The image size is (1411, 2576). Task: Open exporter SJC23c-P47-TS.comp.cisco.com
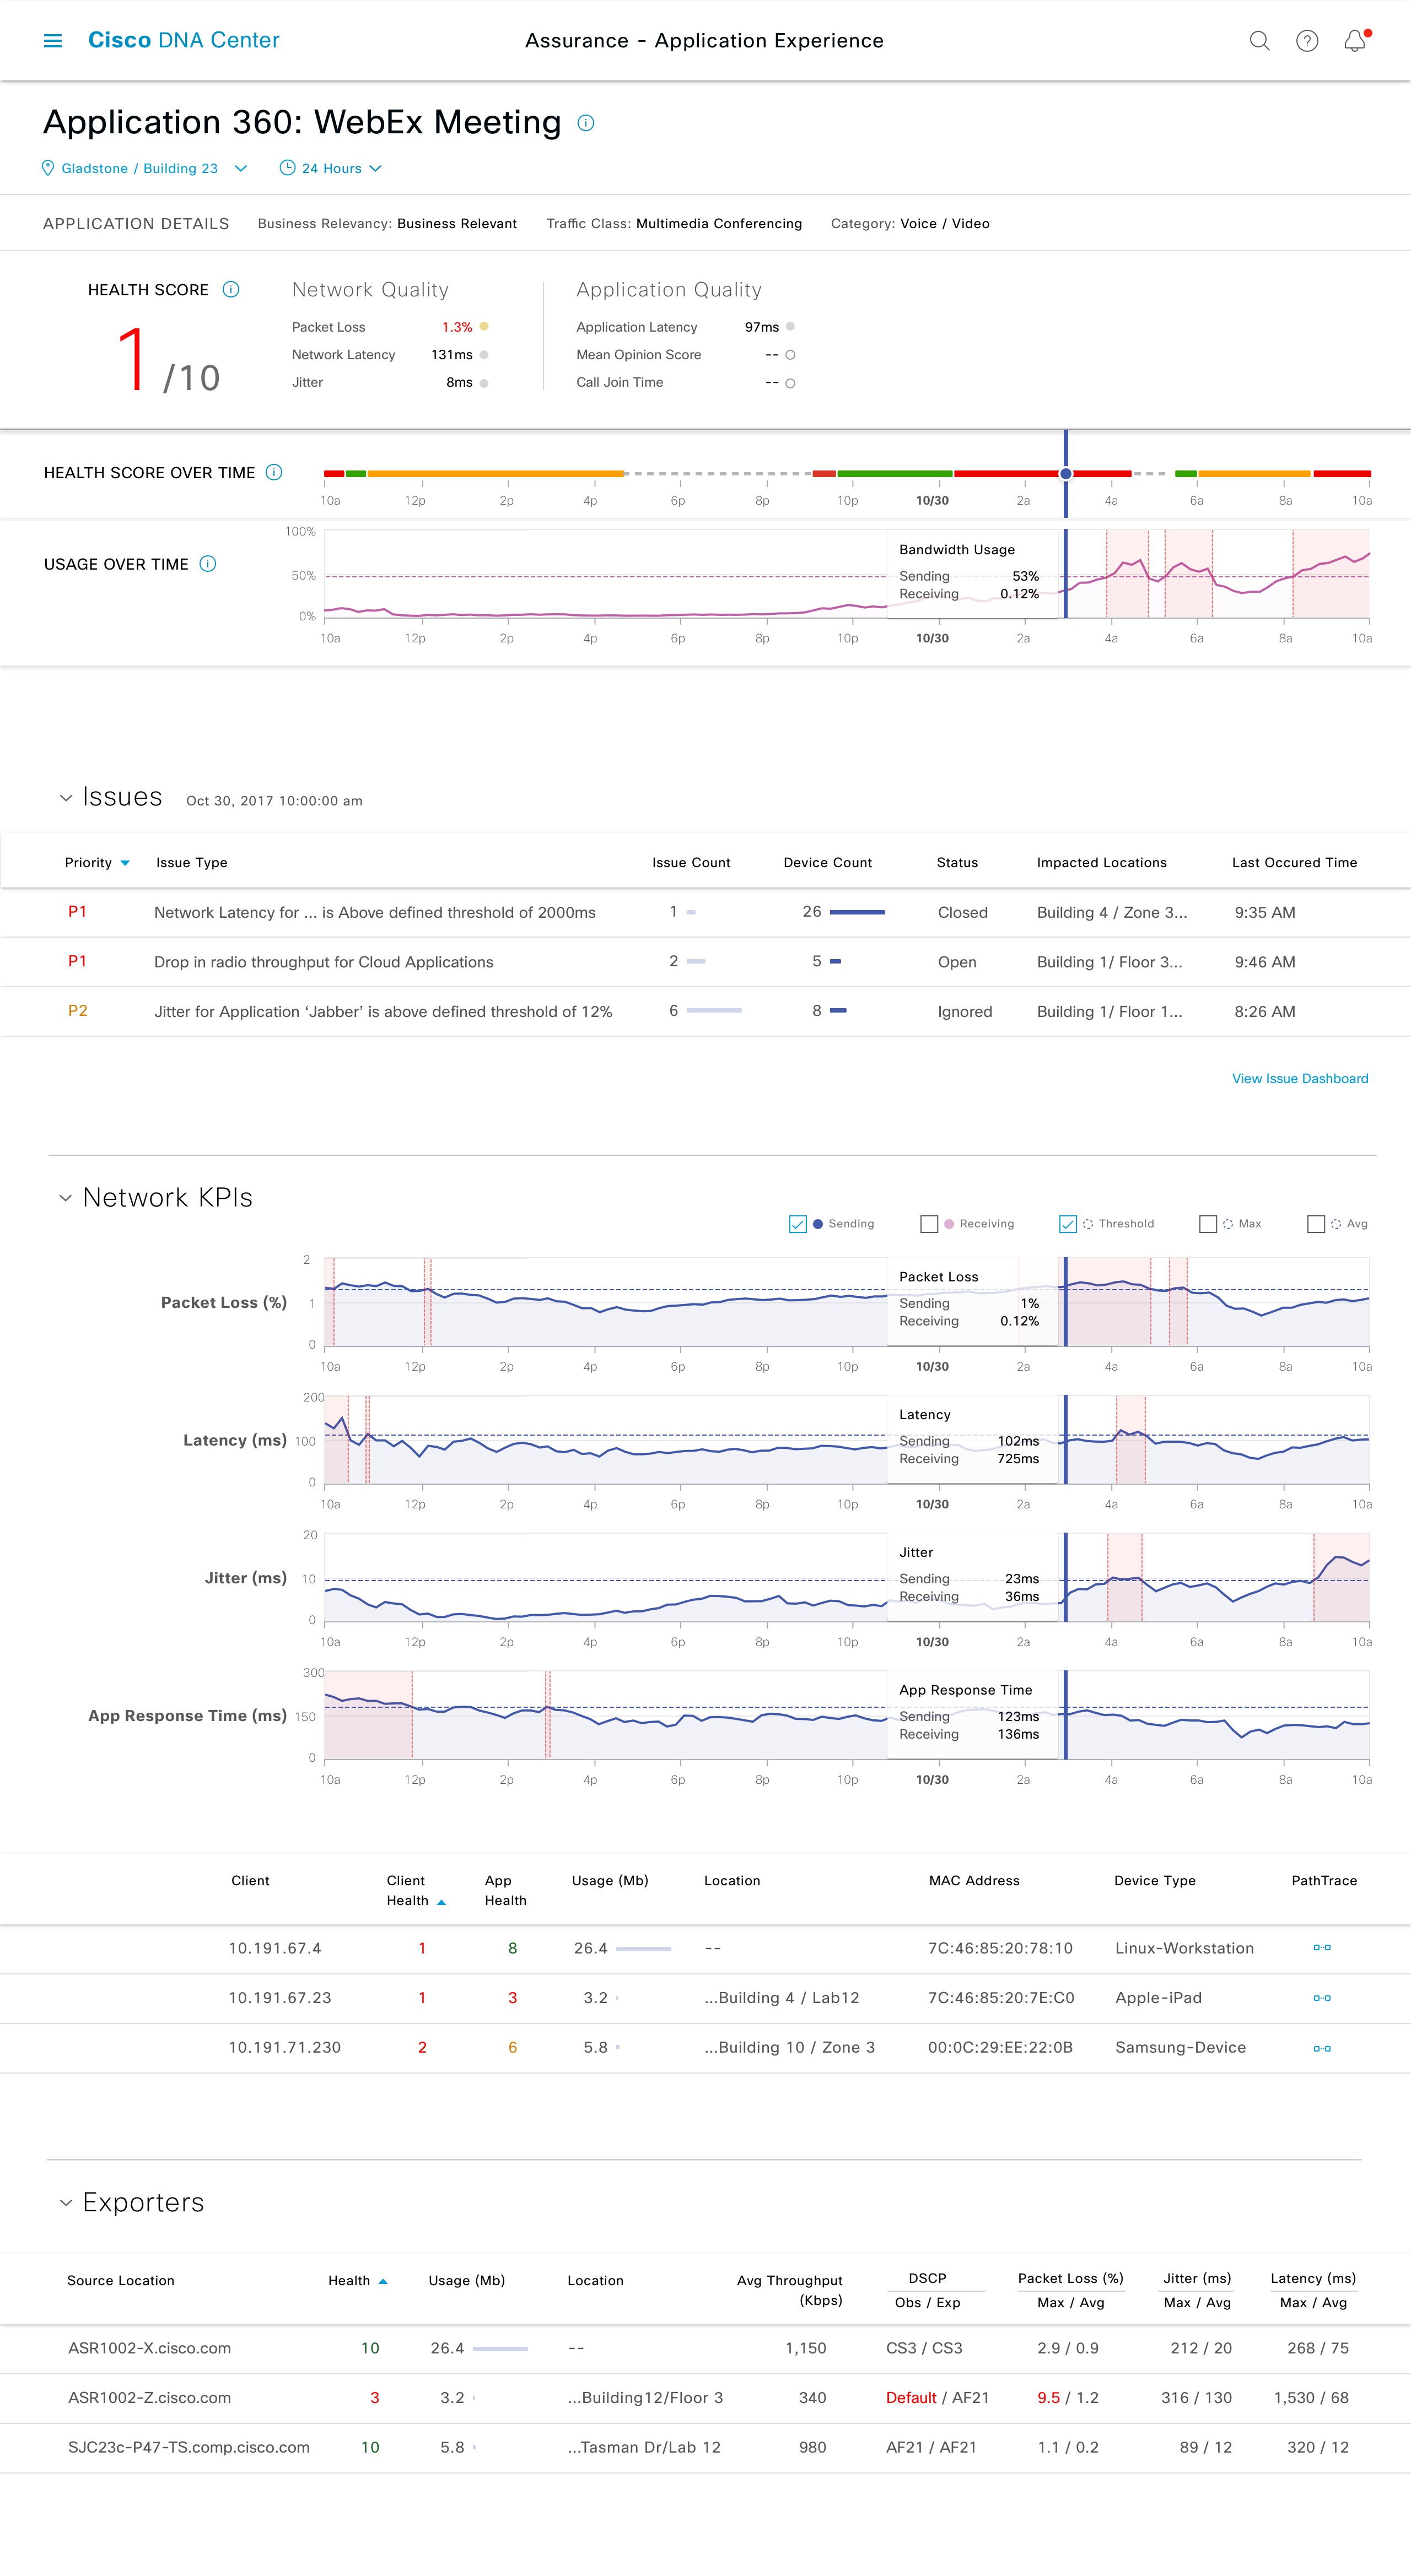(188, 2447)
